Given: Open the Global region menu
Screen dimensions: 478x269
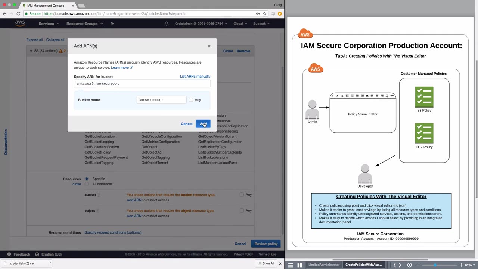Looking at the screenshot, I should (240, 24).
